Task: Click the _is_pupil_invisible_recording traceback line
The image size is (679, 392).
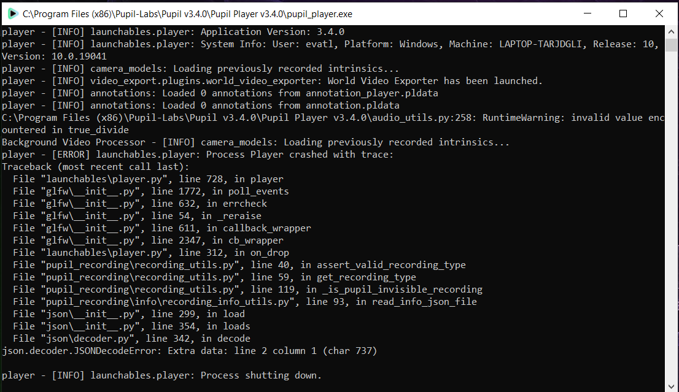Action: point(247,290)
